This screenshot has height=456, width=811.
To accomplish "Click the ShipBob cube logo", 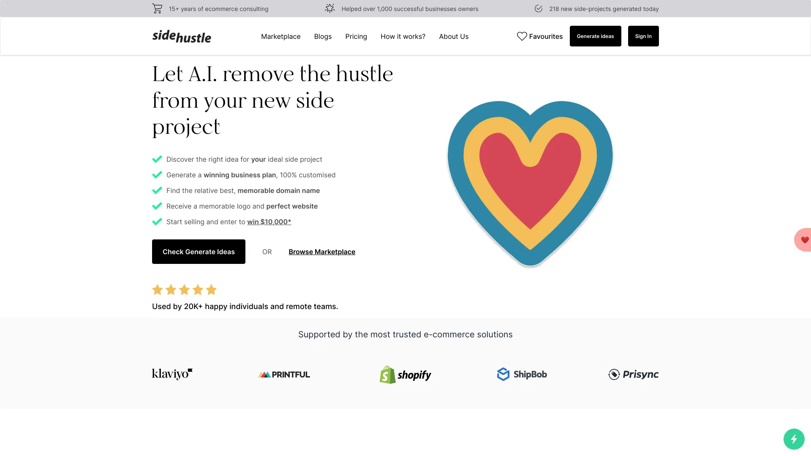I will point(503,374).
